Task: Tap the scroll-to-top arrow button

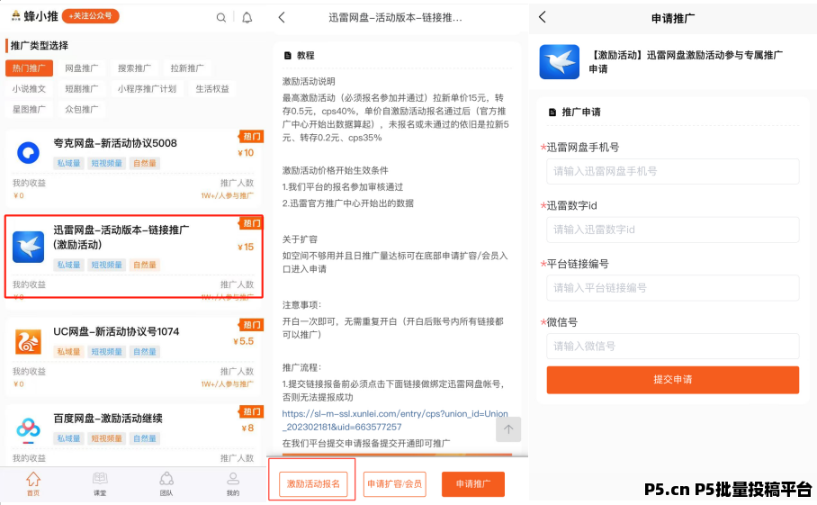Action: pos(508,428)
